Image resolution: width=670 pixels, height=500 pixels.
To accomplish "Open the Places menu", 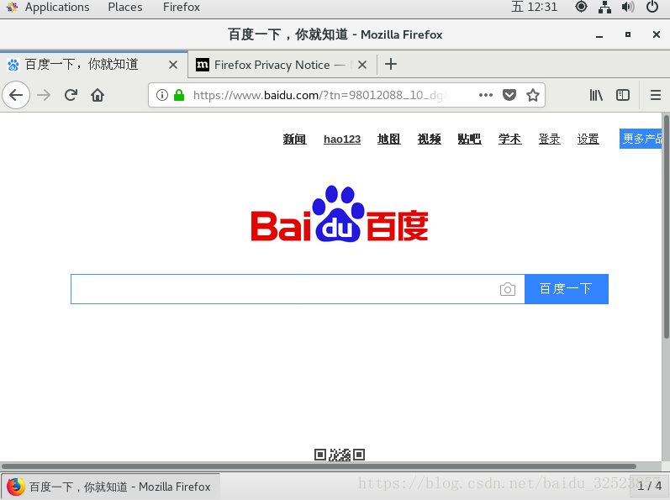I will tap(124, 7).
